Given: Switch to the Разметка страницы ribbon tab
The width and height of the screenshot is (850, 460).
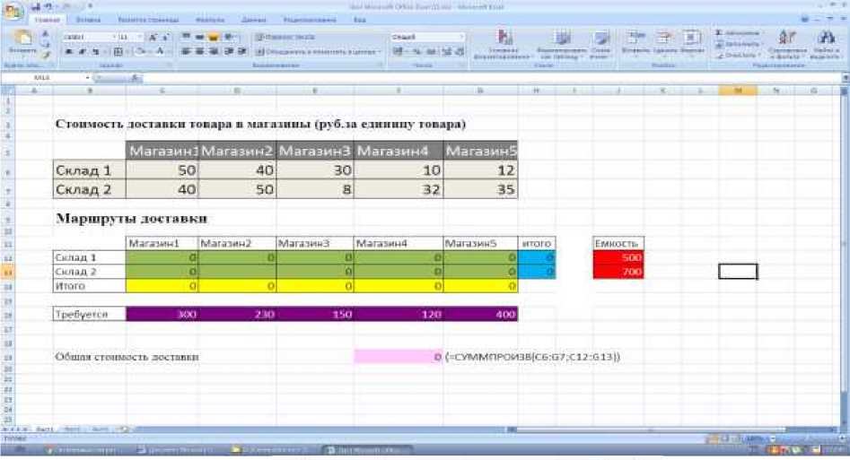Looking at the screenshot, I should 148,20.
